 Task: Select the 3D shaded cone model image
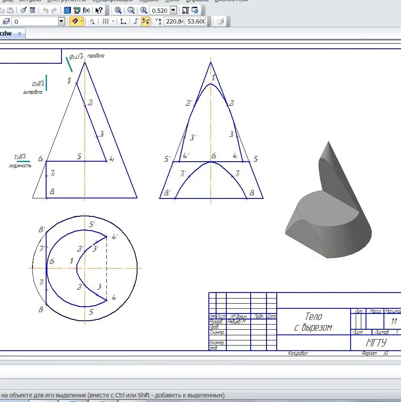(x=328, y=200)
